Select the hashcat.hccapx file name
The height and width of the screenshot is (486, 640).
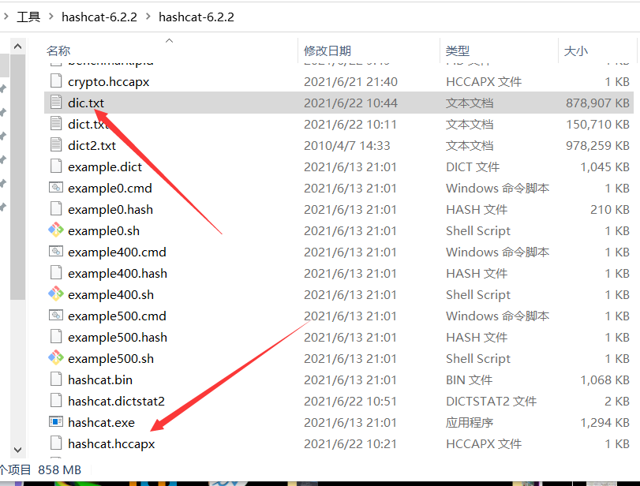click(111, 444)
